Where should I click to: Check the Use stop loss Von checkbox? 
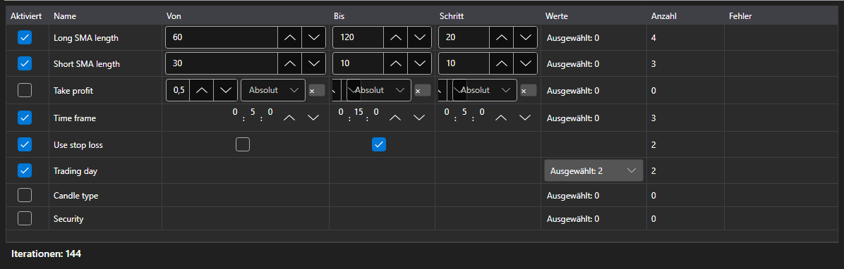coord(243,144)
